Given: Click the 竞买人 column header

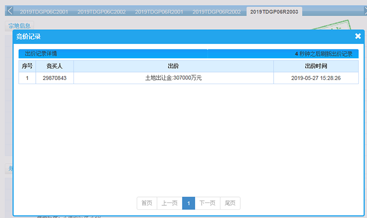Looking at the screenshot, I should pyautogui.click(x=54, y=66).
